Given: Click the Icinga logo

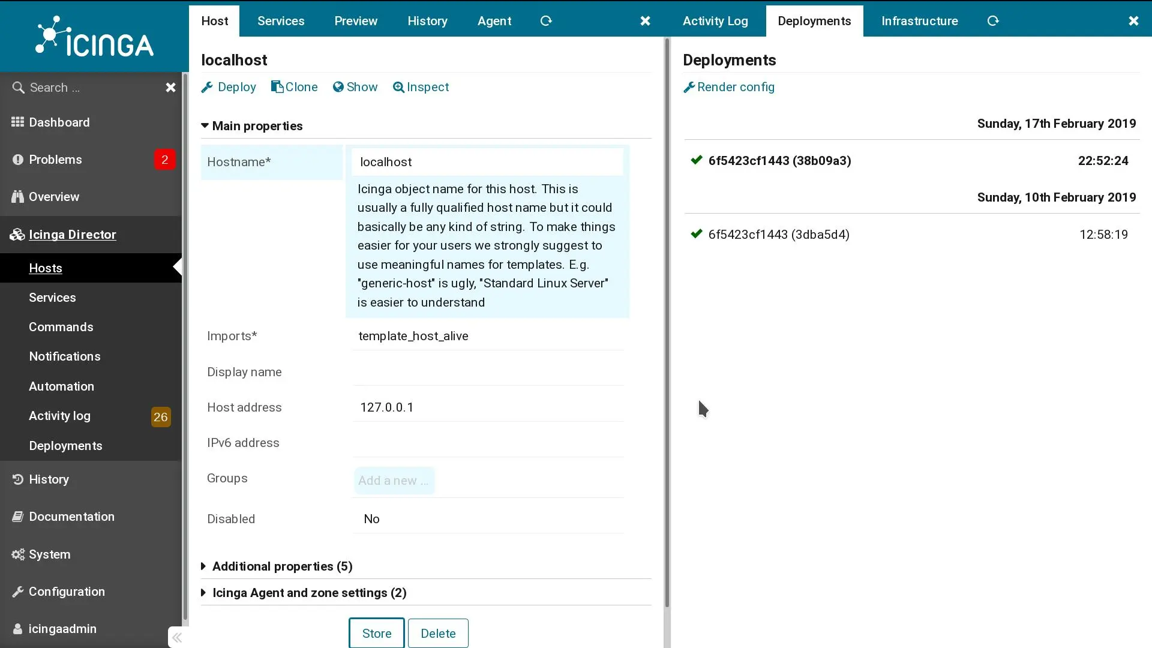Looking at the screenshot, I should tap(94, 37).
